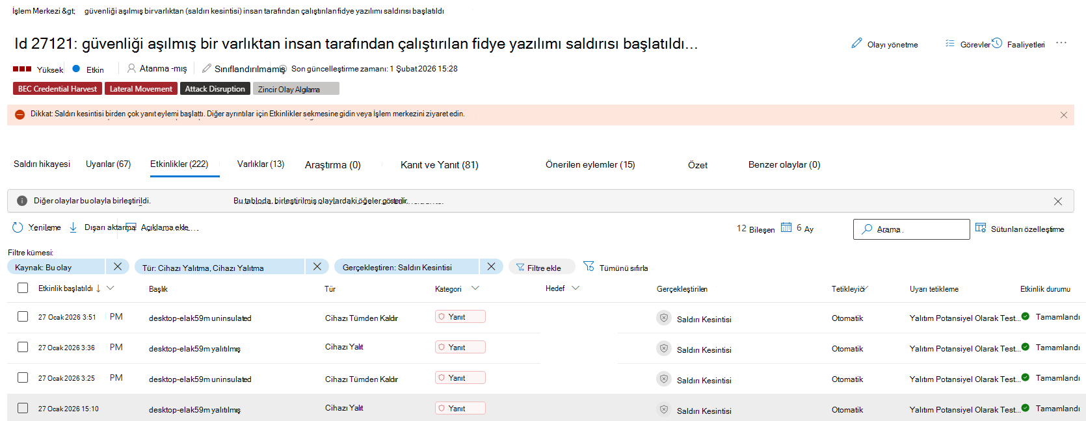Select the Etkinlikler (222) tab

point(179,164)
